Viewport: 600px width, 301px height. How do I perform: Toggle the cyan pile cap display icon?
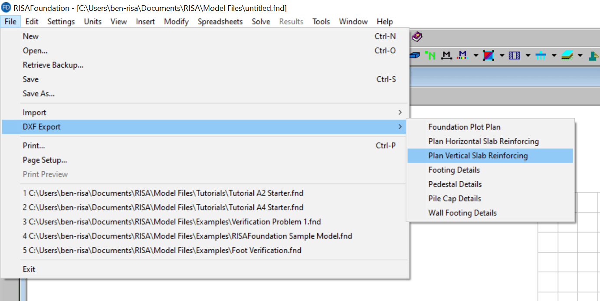[541, 55]
